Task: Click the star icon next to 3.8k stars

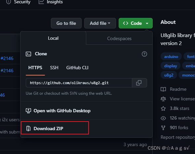Action: [x=163, y=109]
